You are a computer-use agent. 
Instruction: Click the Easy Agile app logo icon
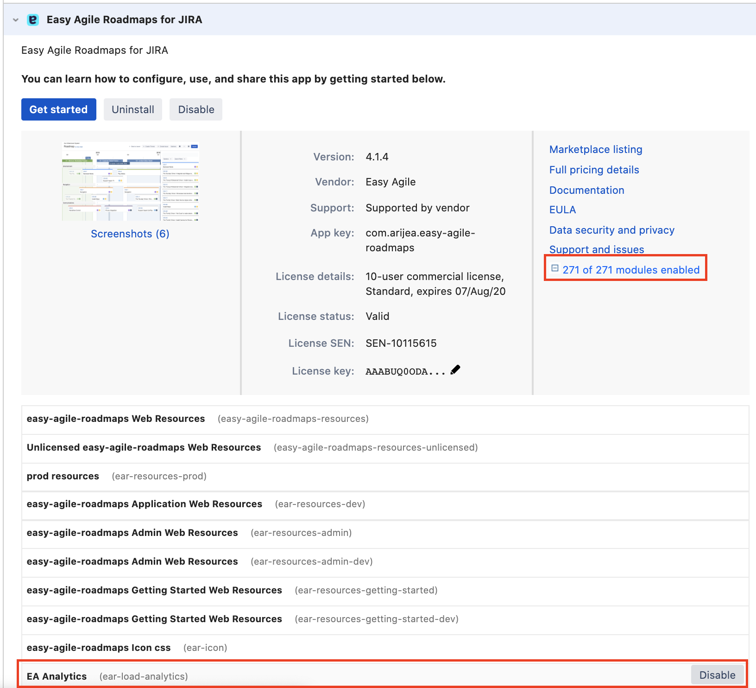33,20
